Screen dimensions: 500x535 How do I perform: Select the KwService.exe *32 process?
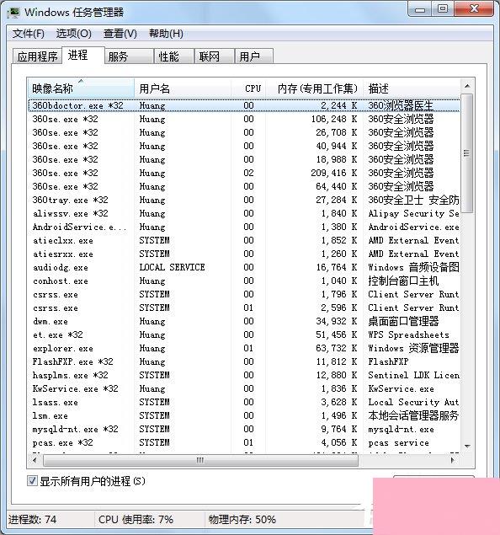[244, 388]
